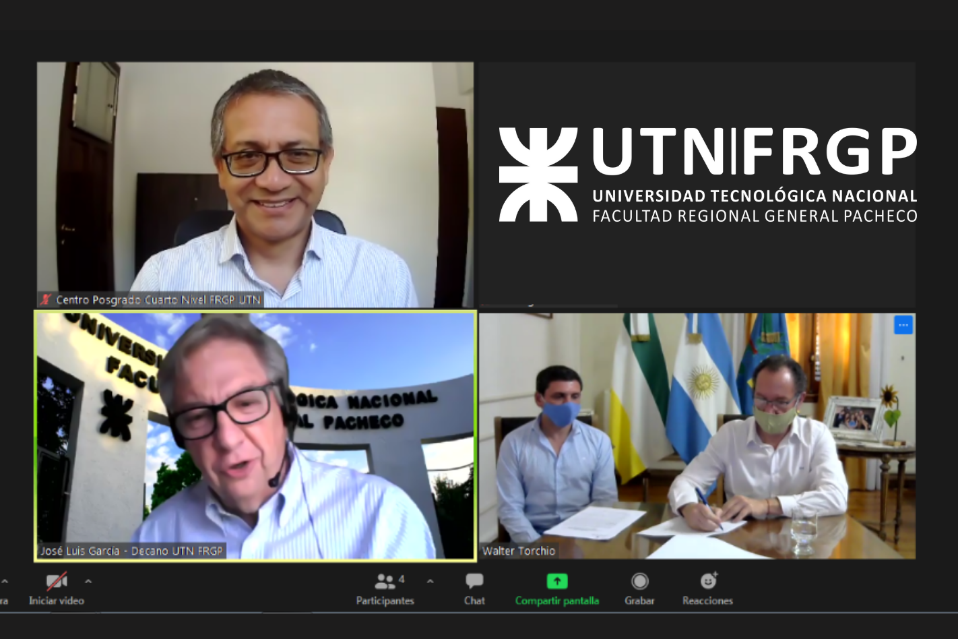958x639 pixels.
Task: Start video with Iniciar video camera icon
Action: [x=57, y=581]
